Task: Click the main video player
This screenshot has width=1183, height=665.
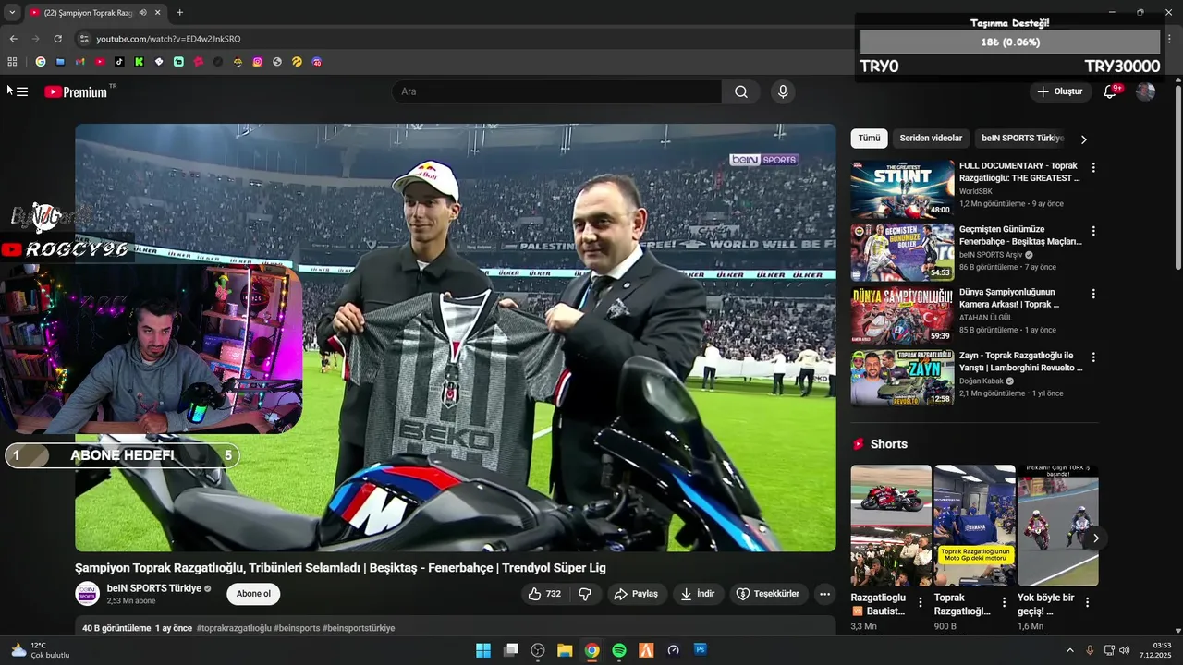Action: click(456, 338)
